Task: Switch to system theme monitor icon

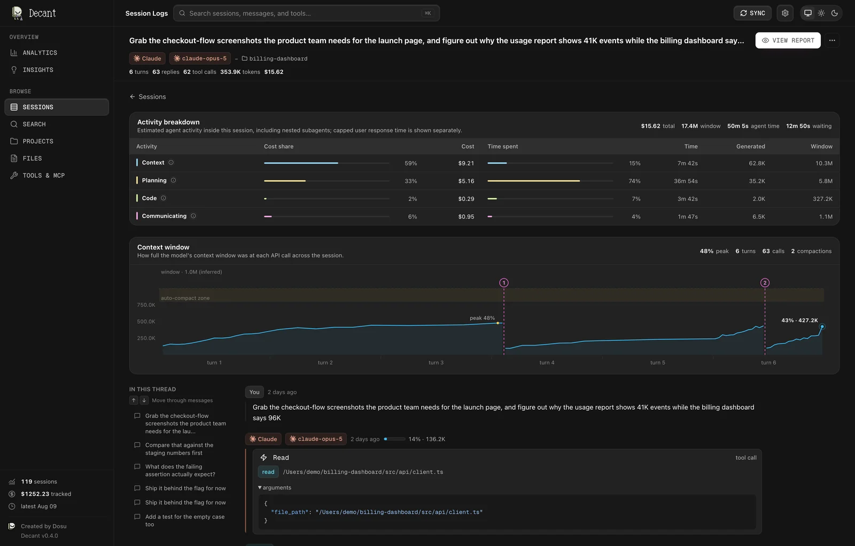Action: point(808,13)
